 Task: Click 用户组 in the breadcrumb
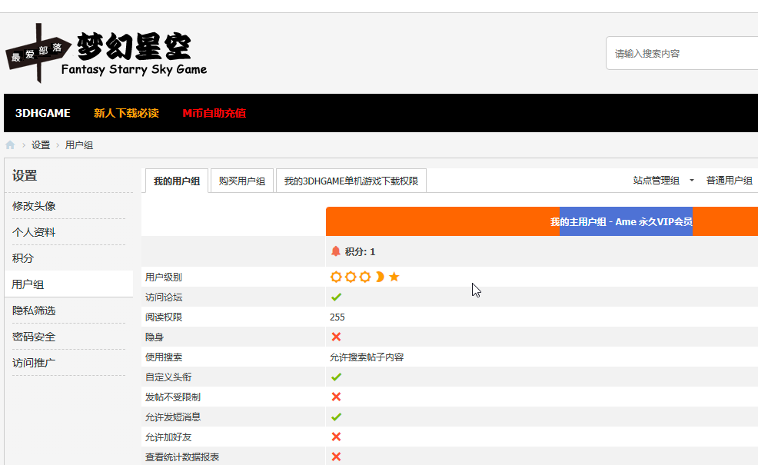coord(78,145)
